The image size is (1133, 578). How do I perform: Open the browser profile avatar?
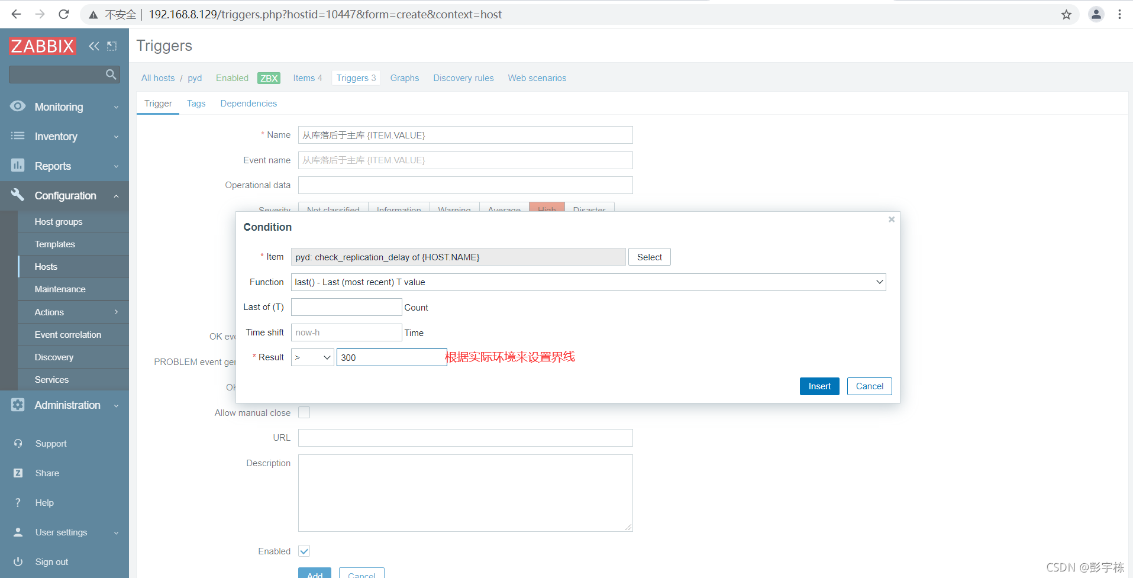pos(1096,14)
